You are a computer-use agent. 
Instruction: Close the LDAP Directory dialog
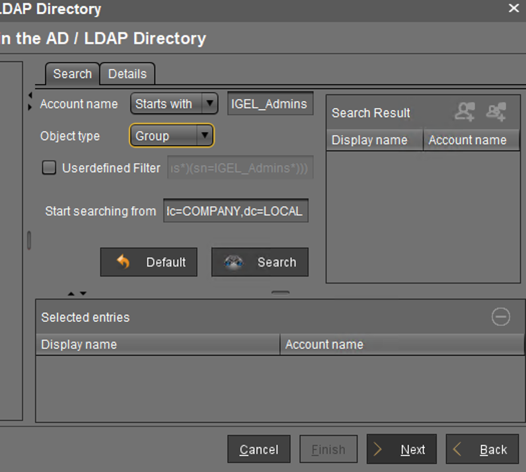513,8
